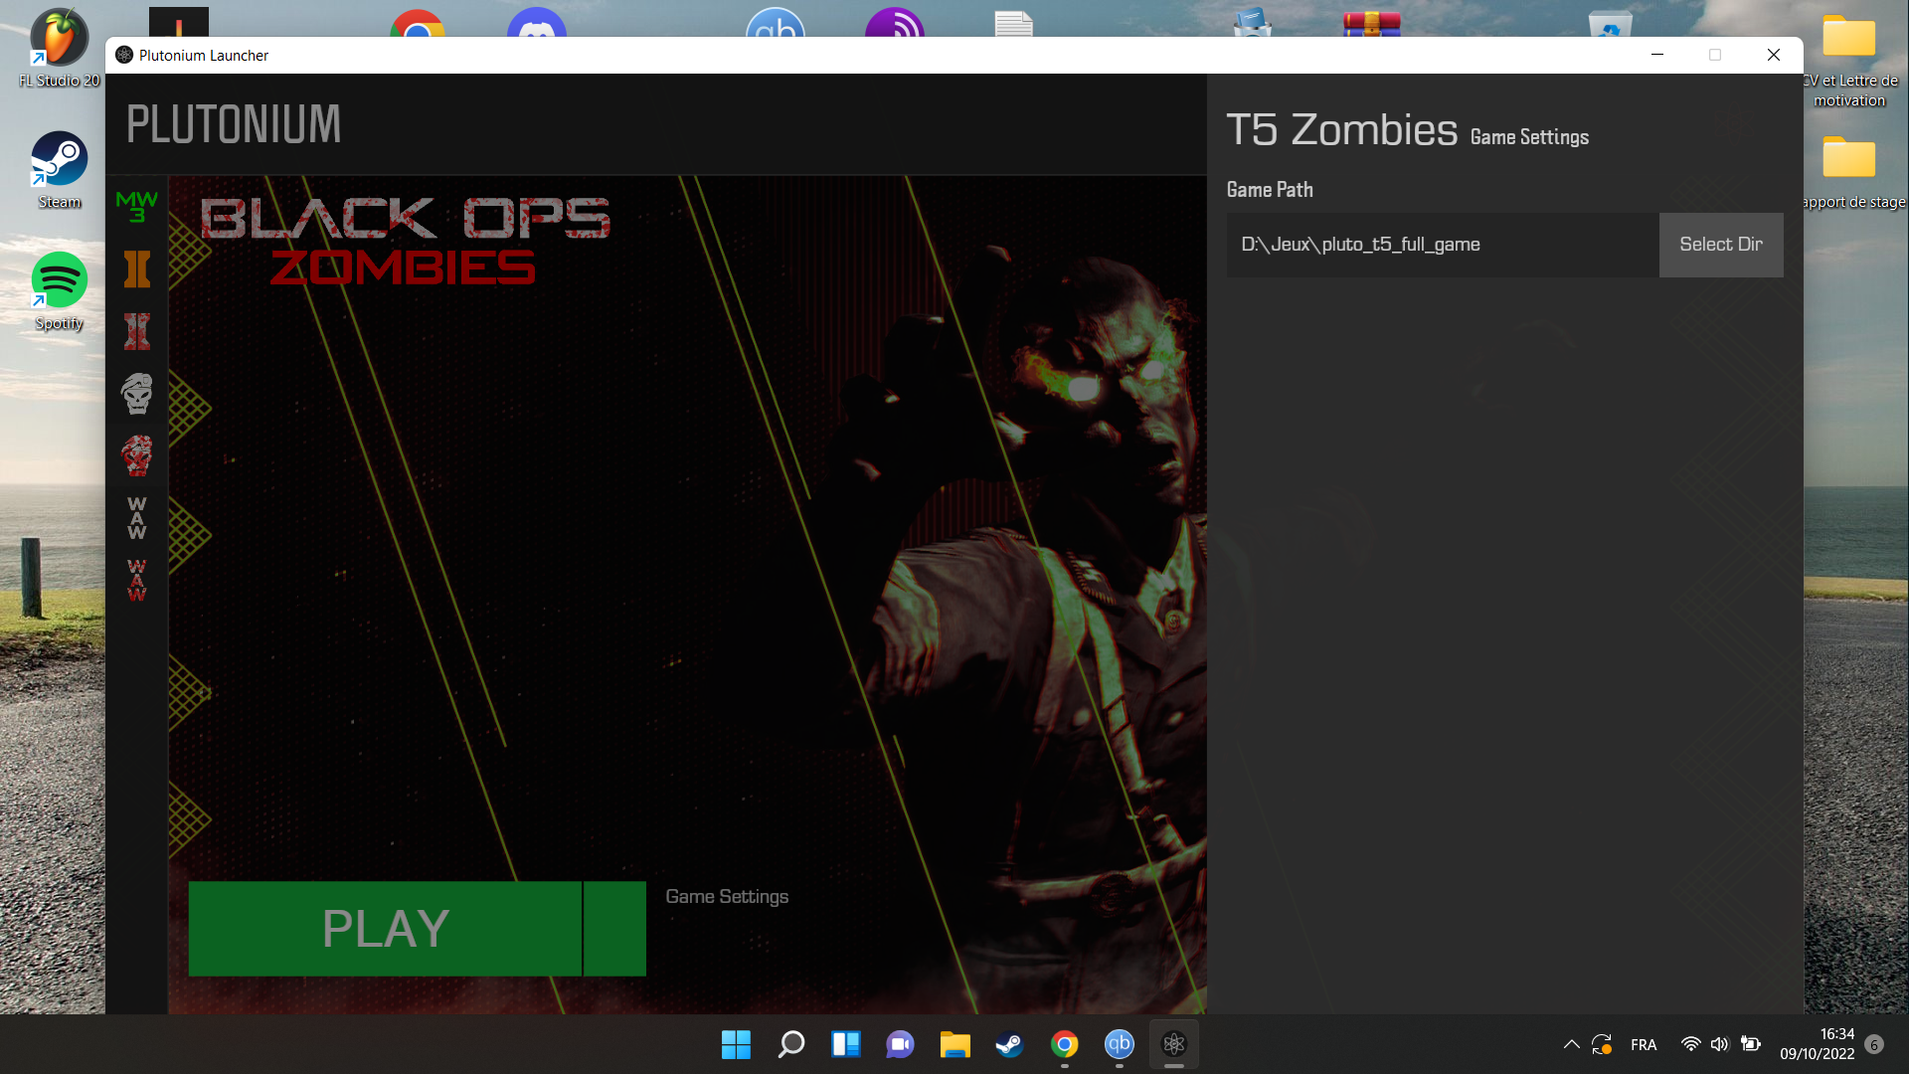
Task: Open the Steam desktop shortcut
Action: [60, 170]
